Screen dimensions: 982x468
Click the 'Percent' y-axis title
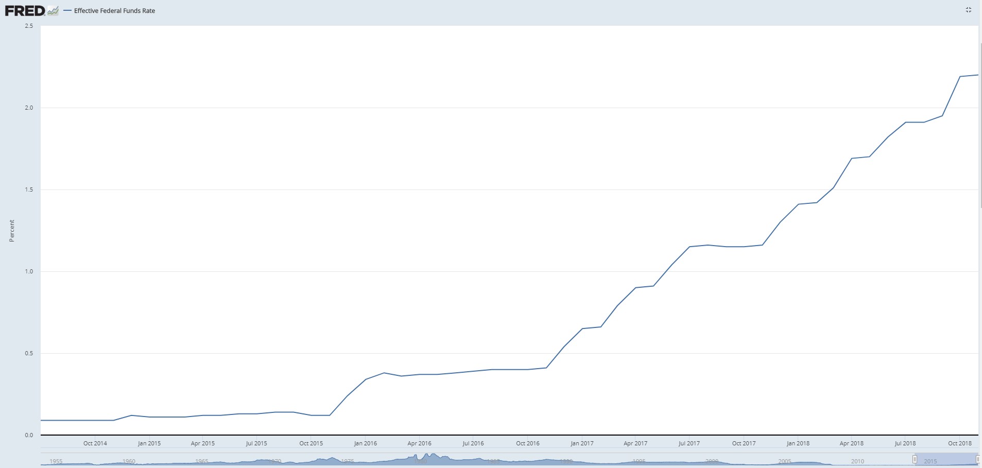(12, 231)
